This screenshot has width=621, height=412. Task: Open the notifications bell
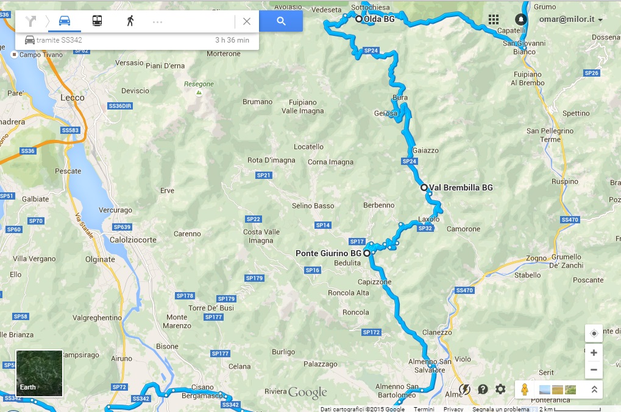click(521, 19)
